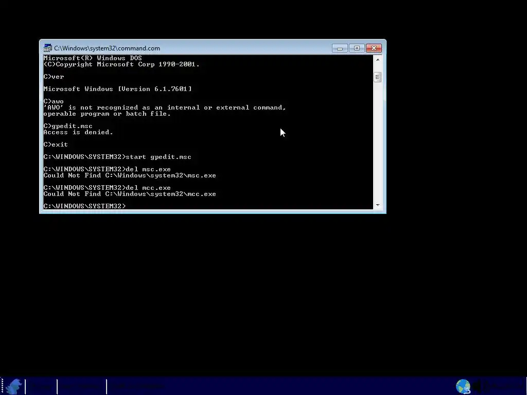Click "Could Not Find" line for mcc.exe

pyautogui.click(x=130, y=194)
